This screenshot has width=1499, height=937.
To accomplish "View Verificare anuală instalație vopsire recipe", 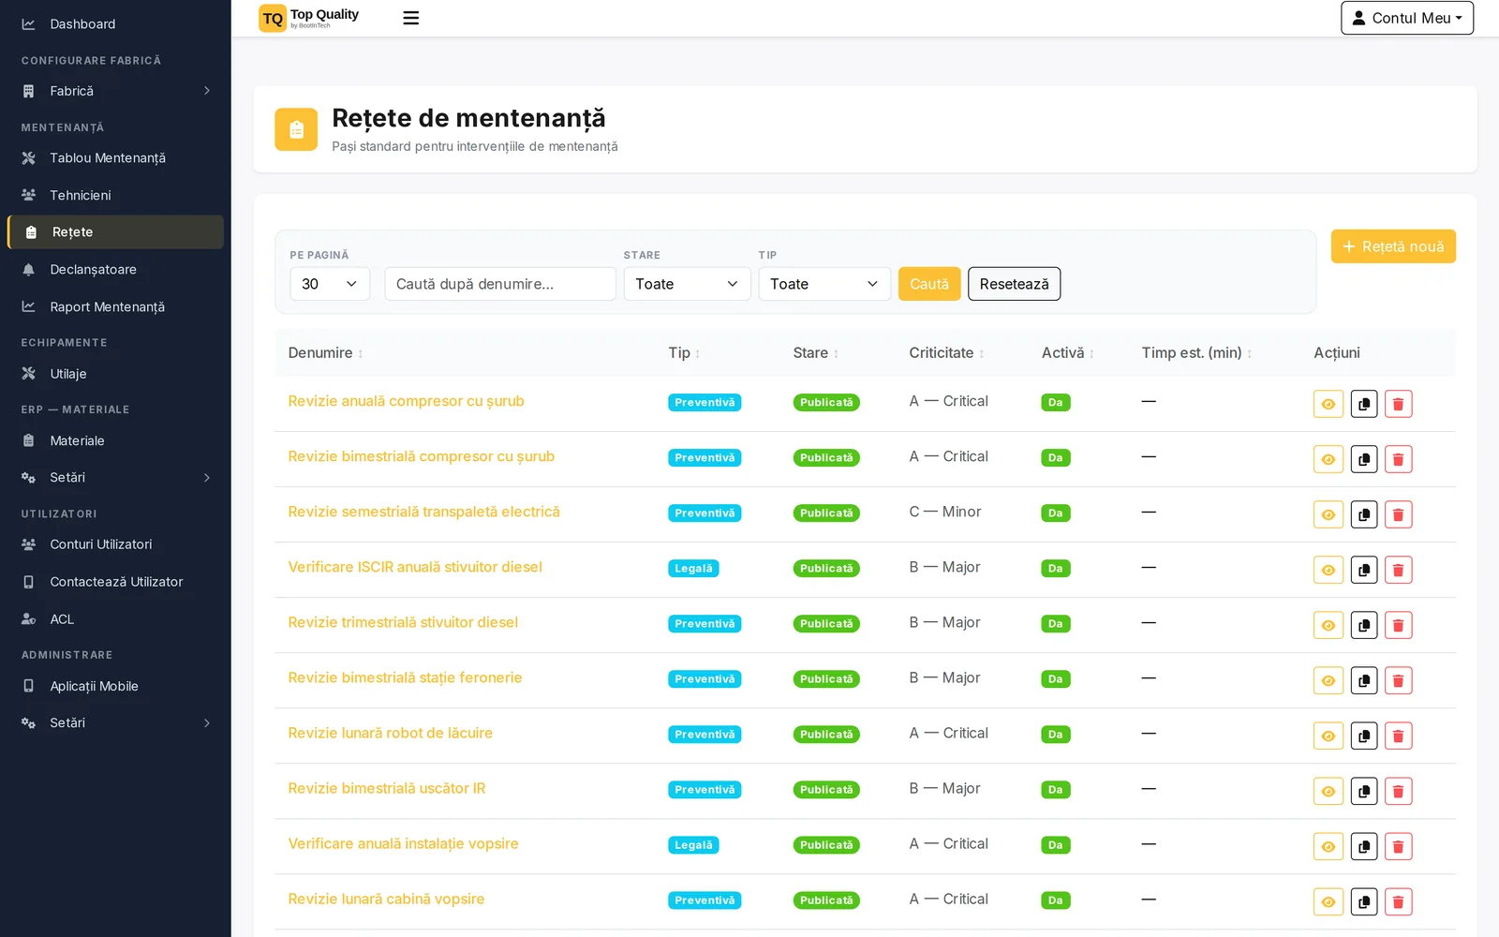I will click(1328, 846).
